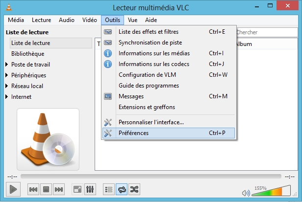Expand the Périphériques node
The width and height of the screenshot is (302, 202).
(x=7, y=75)
